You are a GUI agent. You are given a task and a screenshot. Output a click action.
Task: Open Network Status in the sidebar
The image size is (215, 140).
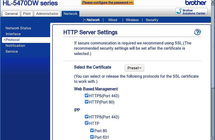[x=18, y=28]
